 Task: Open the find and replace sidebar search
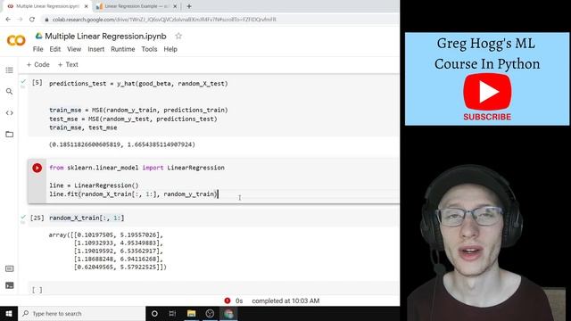[x=10, y=91]
